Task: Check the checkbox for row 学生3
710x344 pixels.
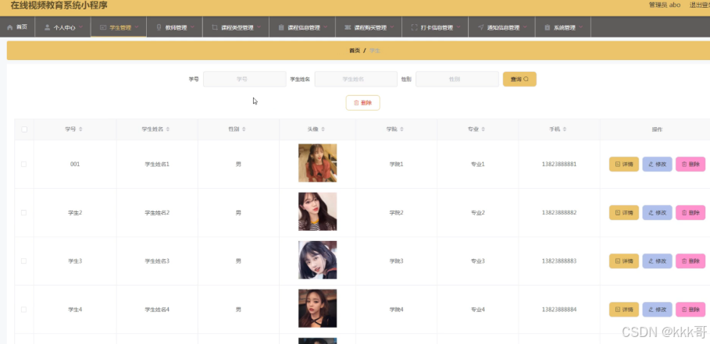Action: pyautogui.click(x=24, y=261)
